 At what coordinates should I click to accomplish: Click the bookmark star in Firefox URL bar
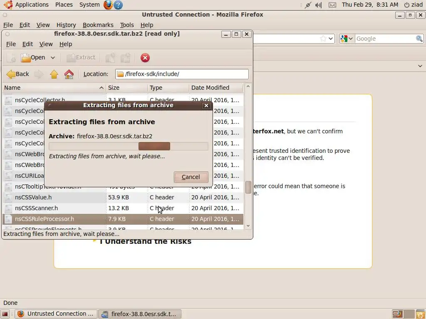(323, 39)
